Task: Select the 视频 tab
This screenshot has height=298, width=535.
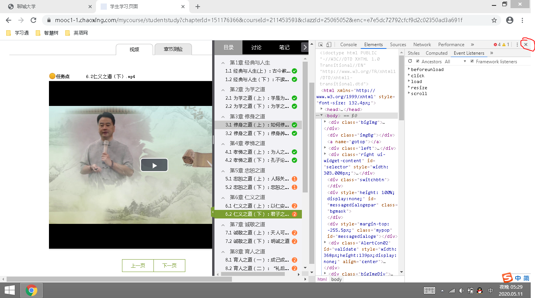Action: tap(134, 49)
